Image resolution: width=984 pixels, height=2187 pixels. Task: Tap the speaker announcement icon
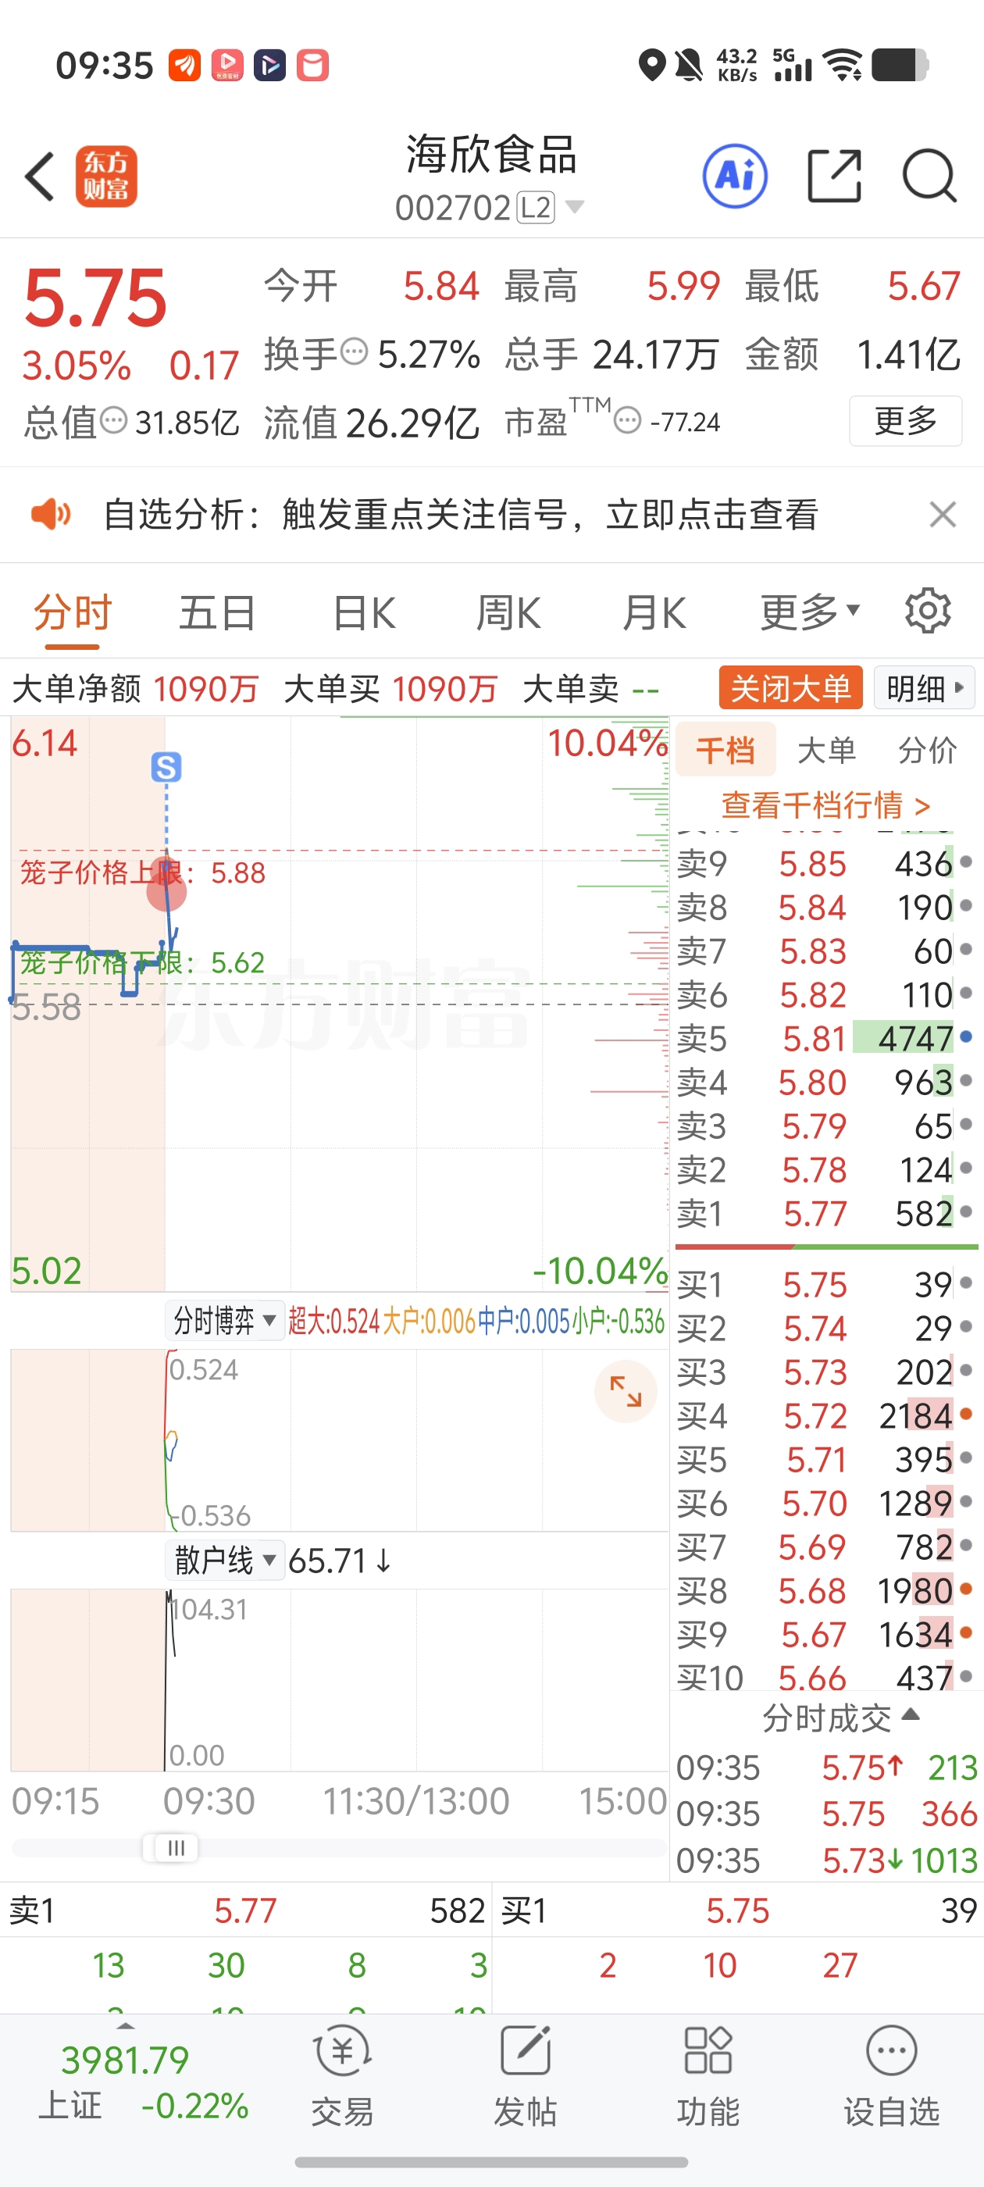(51, 514)
